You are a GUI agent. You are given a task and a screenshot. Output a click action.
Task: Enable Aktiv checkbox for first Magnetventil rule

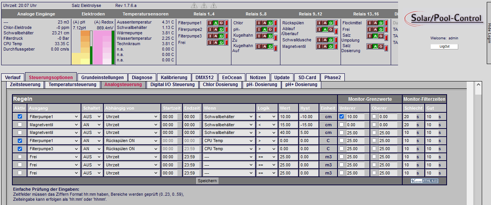[20, 124]
